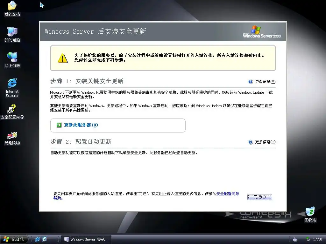Image resolution: width=326 pixels, height=244 pixels.
Task: Select the 网上邻居 desktop icon
Action: [12, 60]
